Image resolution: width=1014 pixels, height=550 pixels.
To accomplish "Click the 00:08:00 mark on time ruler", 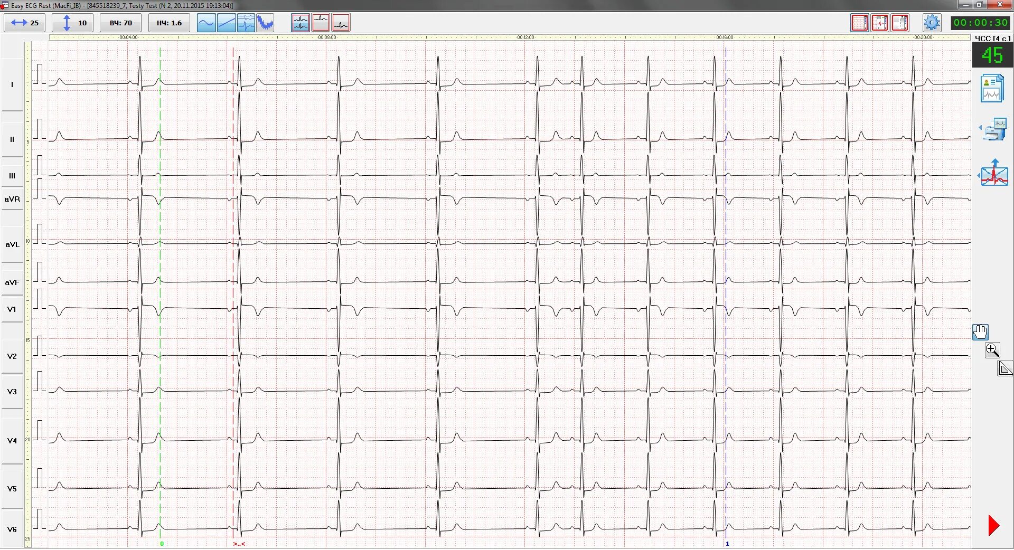I will [327, 37].
